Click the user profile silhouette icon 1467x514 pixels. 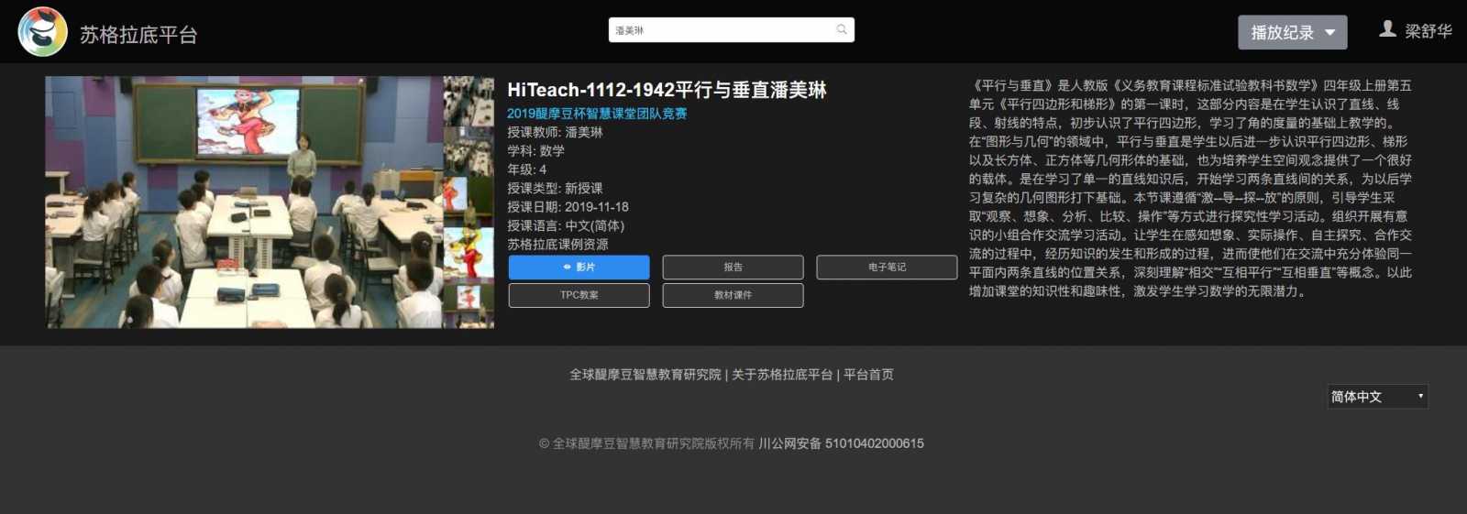pyautogui.click(x=1387, y=29)
